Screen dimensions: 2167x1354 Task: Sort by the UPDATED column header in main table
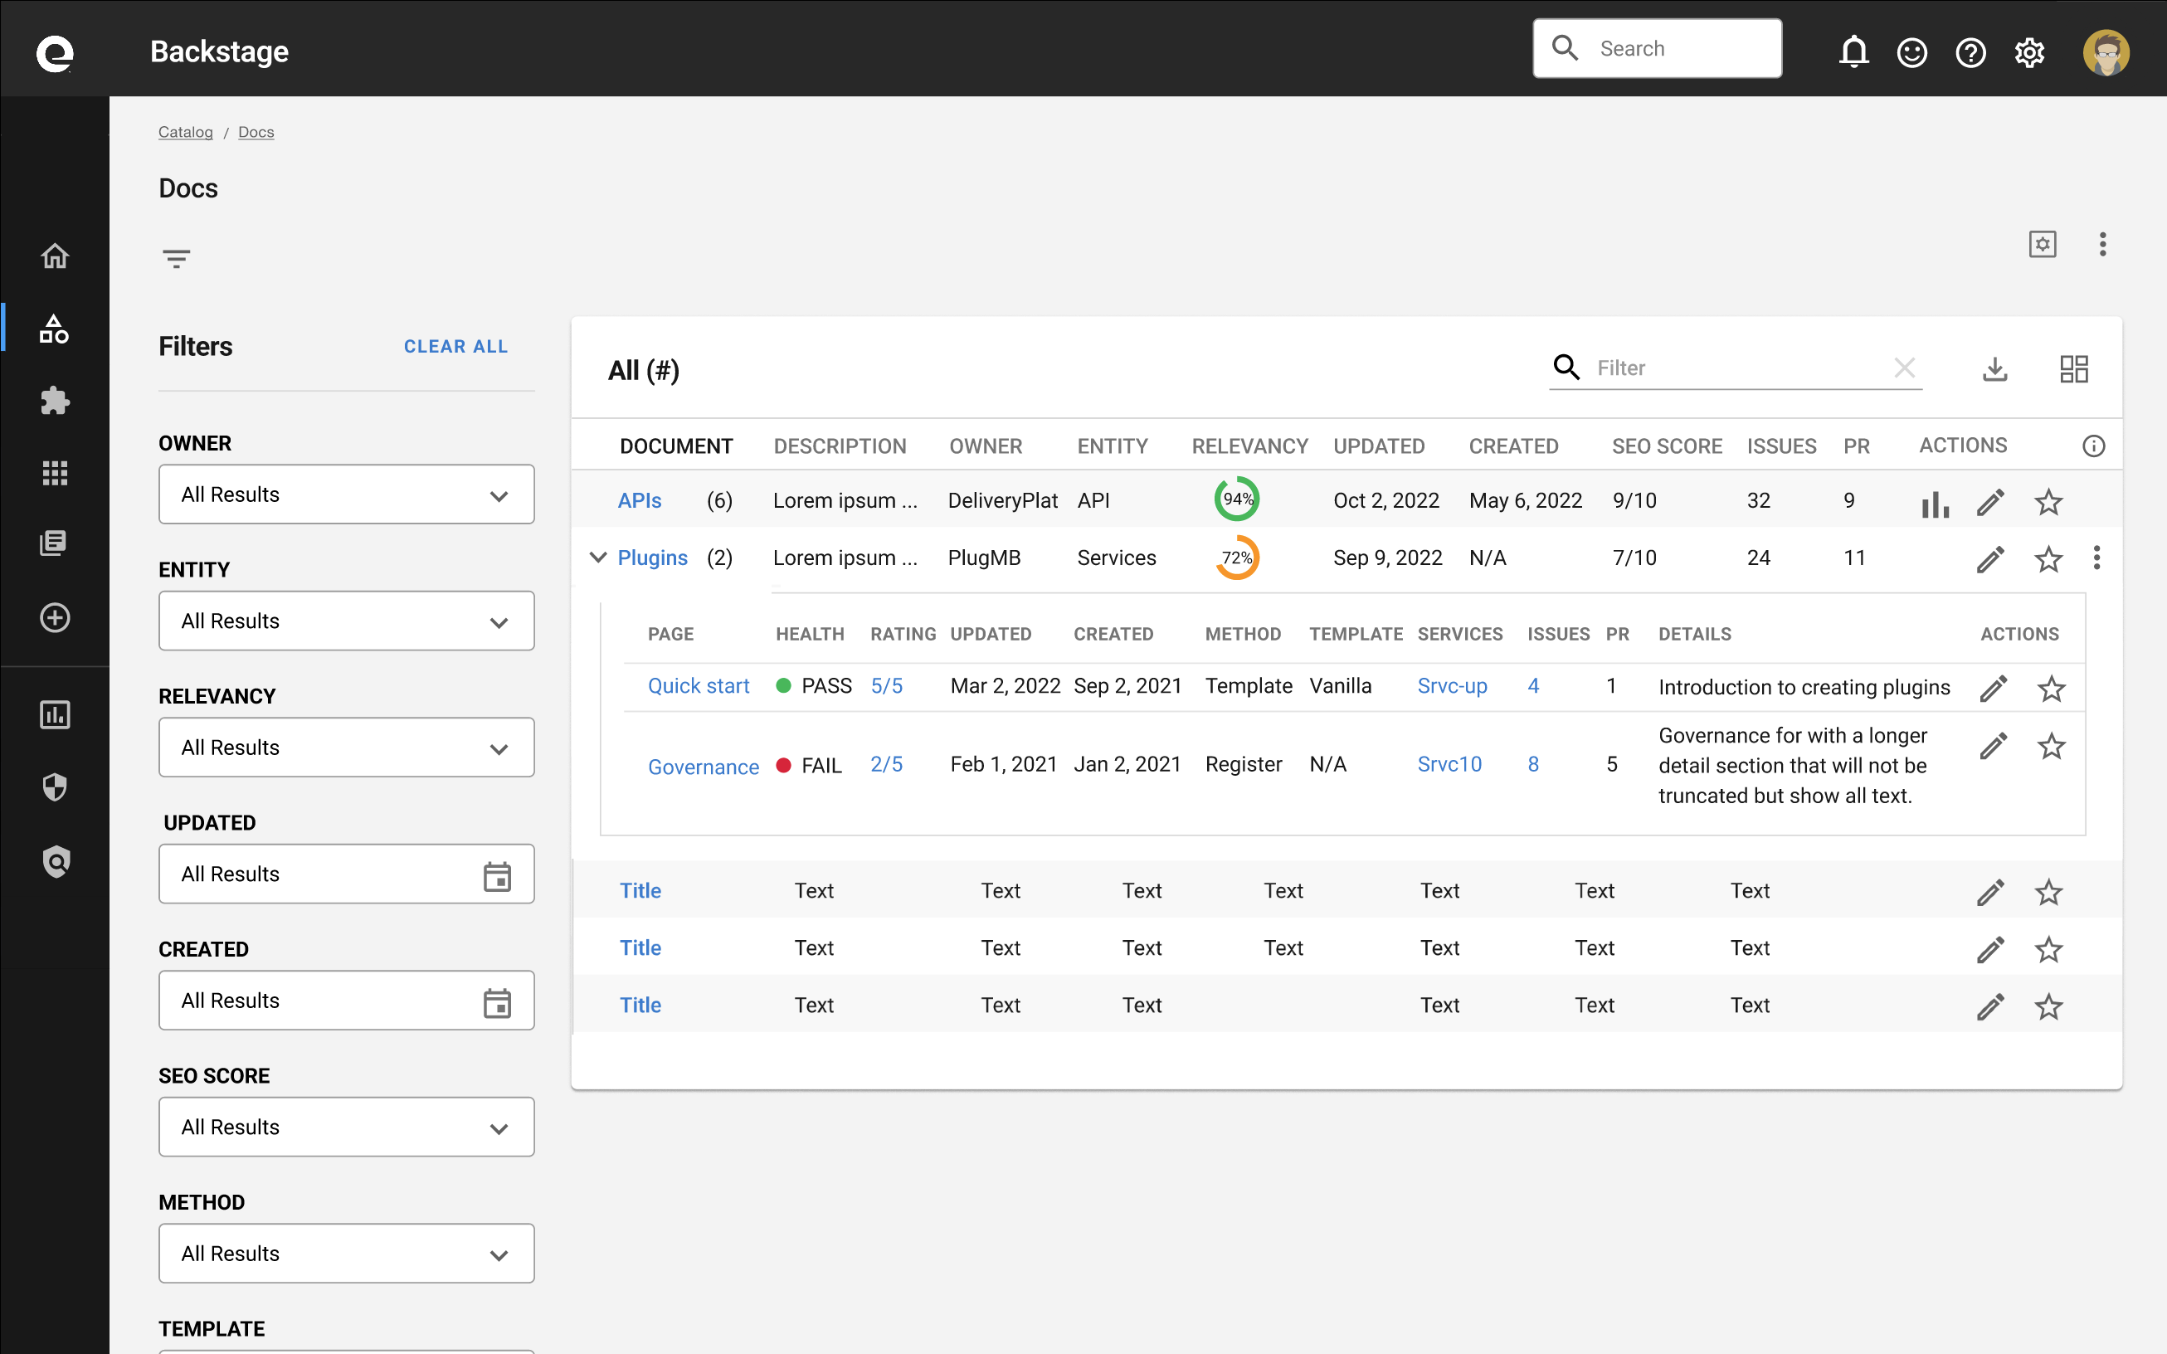[x=1378, y=446]
